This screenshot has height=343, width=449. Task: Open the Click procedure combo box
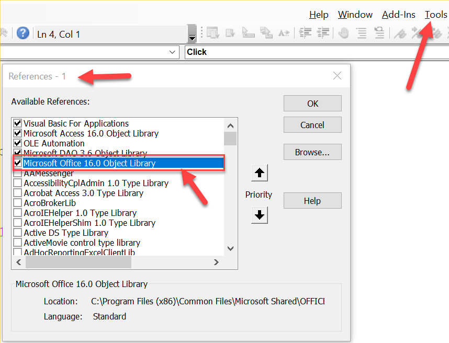(317, 52)
